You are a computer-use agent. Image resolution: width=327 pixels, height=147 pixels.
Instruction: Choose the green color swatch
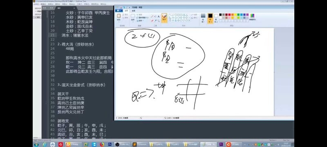(238, 15)
